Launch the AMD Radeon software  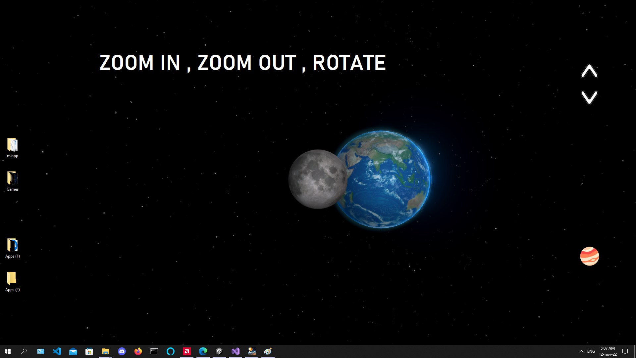pyautogui.click(x=186, y=351)
